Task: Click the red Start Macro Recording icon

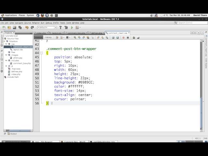Action: (x=123, y=38)
